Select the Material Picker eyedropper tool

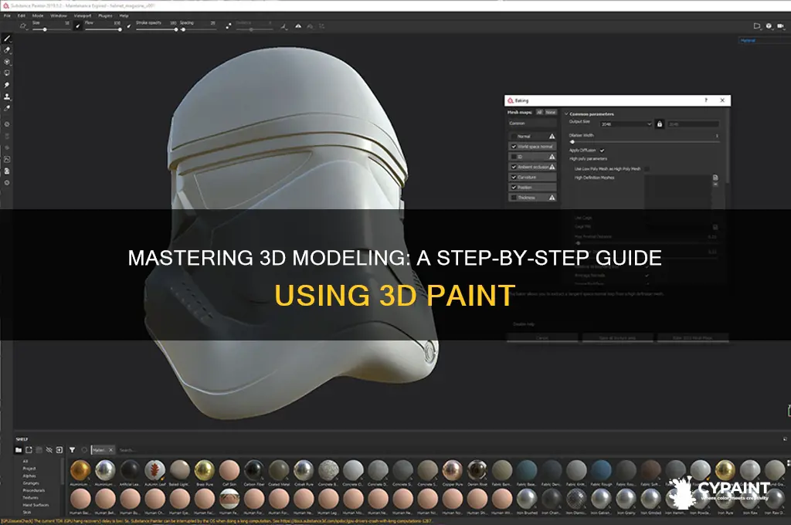coord(7,108)
